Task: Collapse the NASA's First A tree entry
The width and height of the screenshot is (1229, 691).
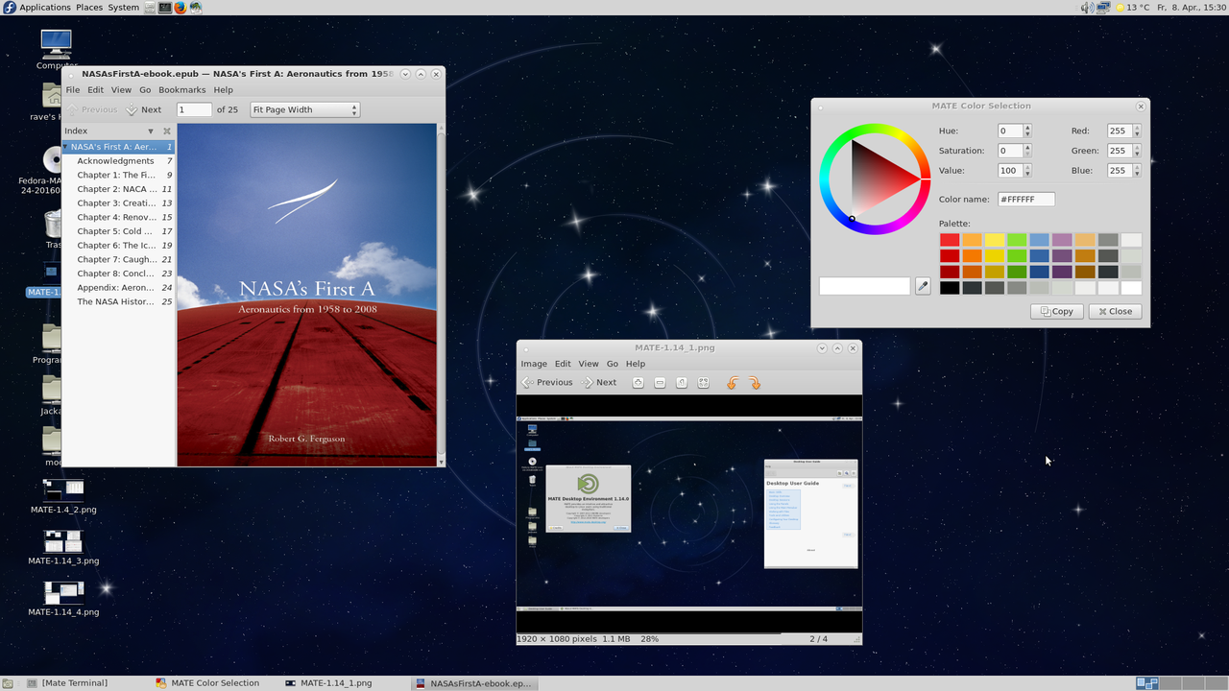Action: click(66, 148)
